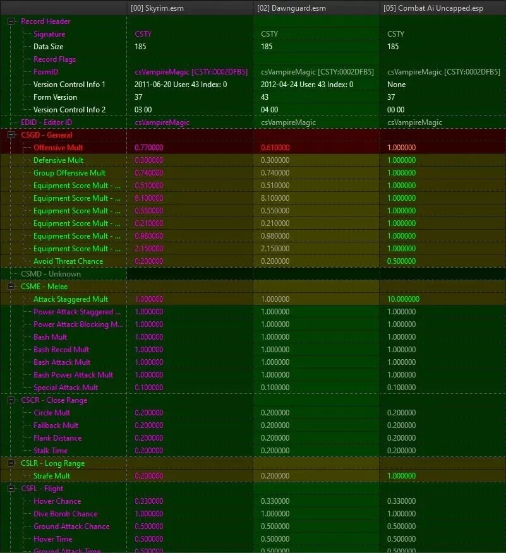The width and height of the screenshot is (506, 553).
Task: Click csVampireMagic Editor ID in Skyrim.esm column
Action: (162, 122)
